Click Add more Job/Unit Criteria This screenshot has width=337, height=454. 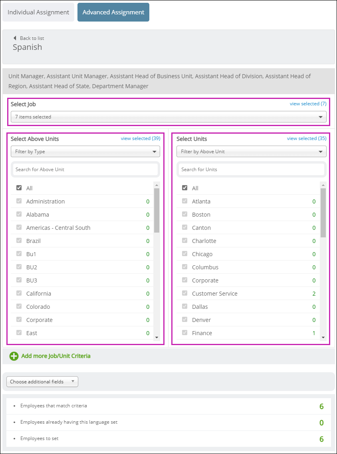pyautogui.click(x=56, y=356)
